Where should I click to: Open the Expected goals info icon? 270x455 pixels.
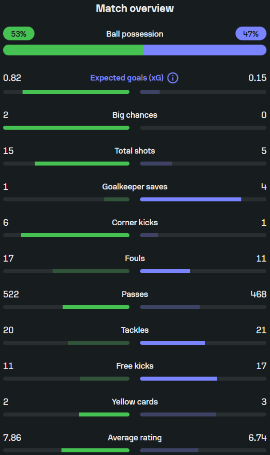point(173,78)
